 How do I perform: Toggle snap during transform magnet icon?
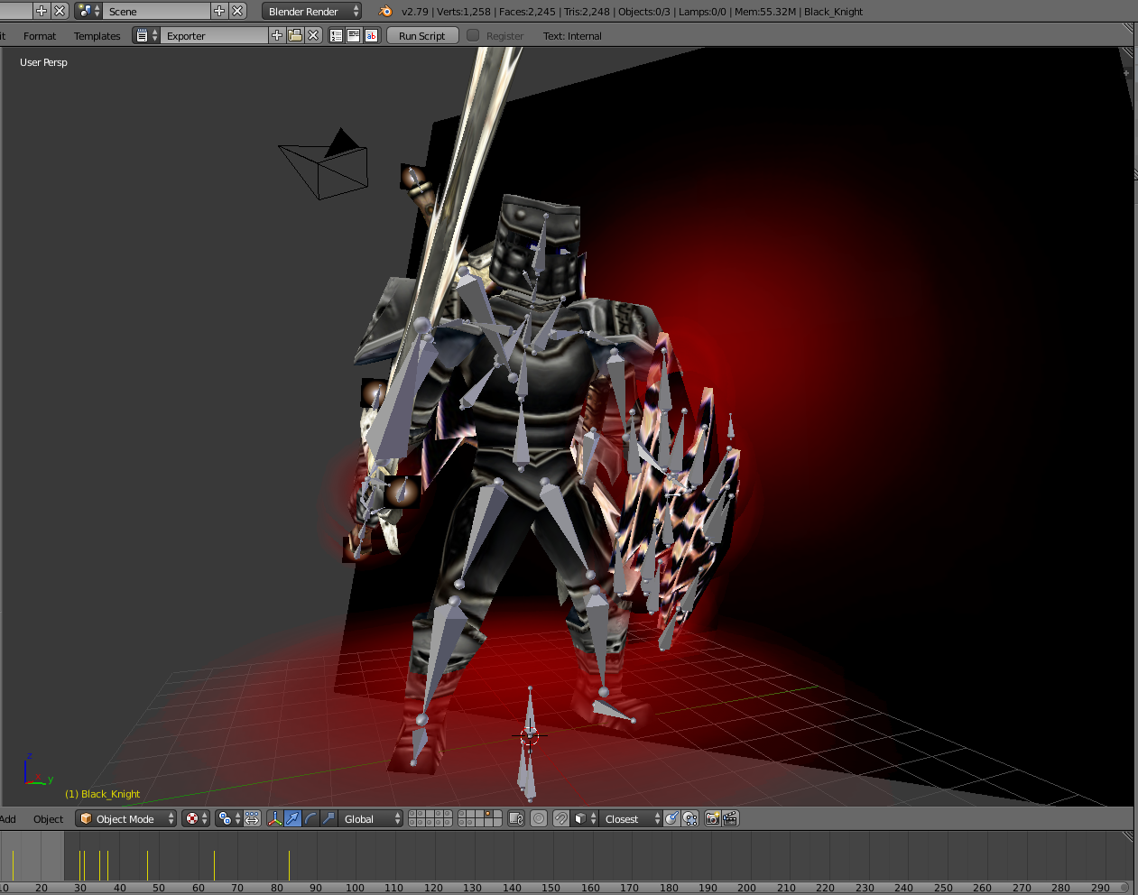(x=561, y=818)
